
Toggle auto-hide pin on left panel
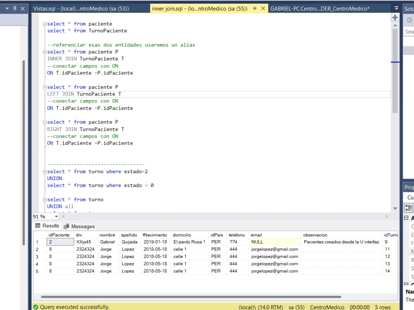[x=15, y=9]
